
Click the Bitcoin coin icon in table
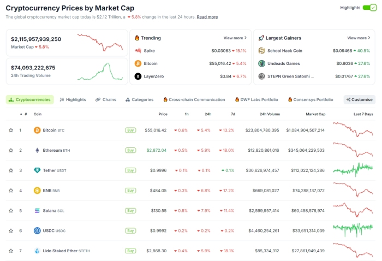(x=37, y=130)
